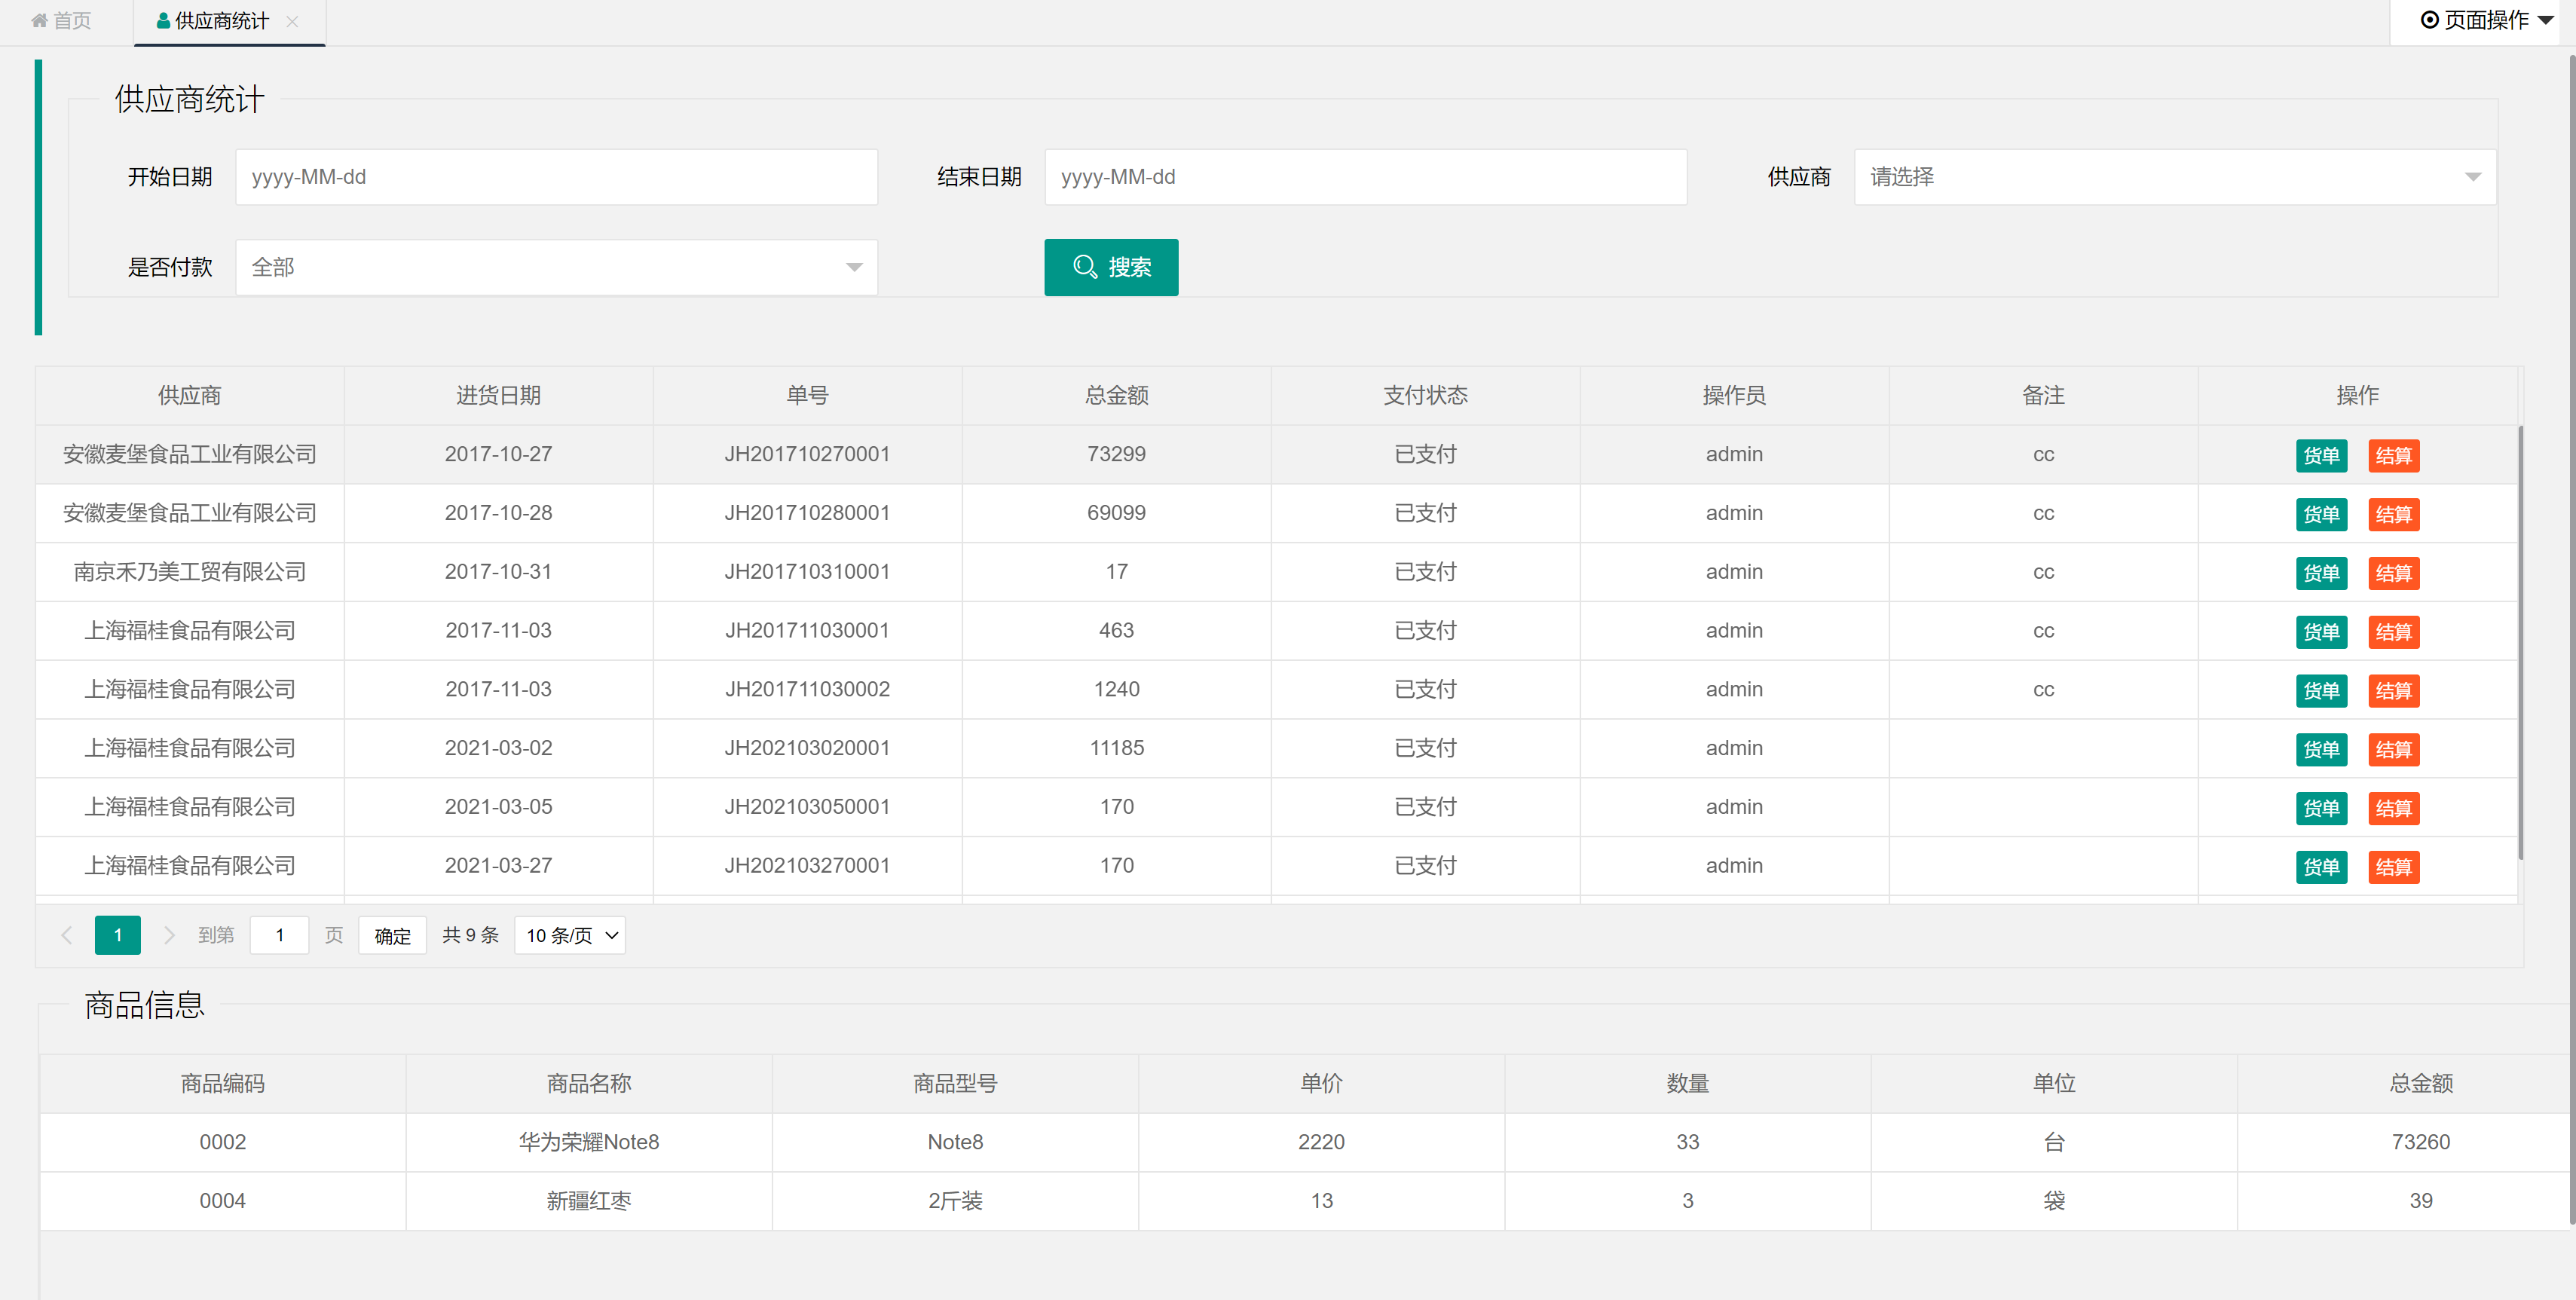This screenshot has height=1300, width=2576.
Task: Click the 单位 column header
Action: tap(2054, 1083)
